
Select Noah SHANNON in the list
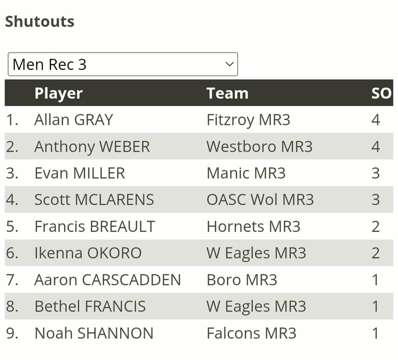94,333
